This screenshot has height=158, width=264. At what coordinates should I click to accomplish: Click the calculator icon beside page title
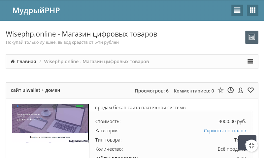coord(251,37)
